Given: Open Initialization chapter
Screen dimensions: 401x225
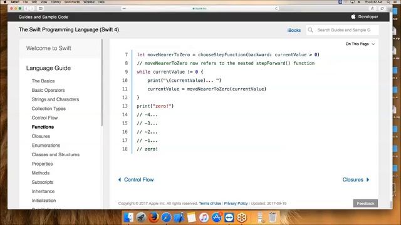Looking at the screenshot, I should click(44, 200).
